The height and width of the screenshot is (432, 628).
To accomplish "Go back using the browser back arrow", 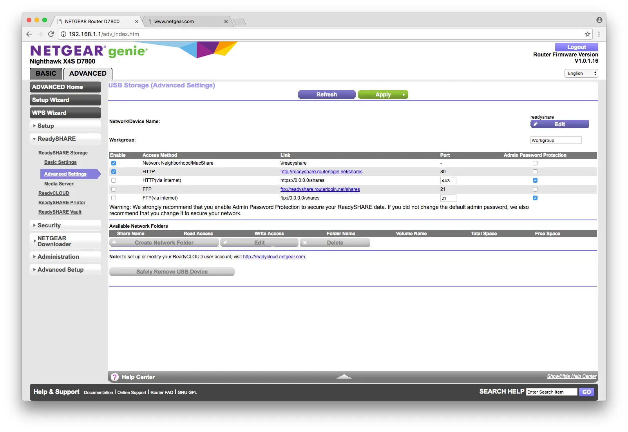I will pyautogui.click(x=29, y=34).
